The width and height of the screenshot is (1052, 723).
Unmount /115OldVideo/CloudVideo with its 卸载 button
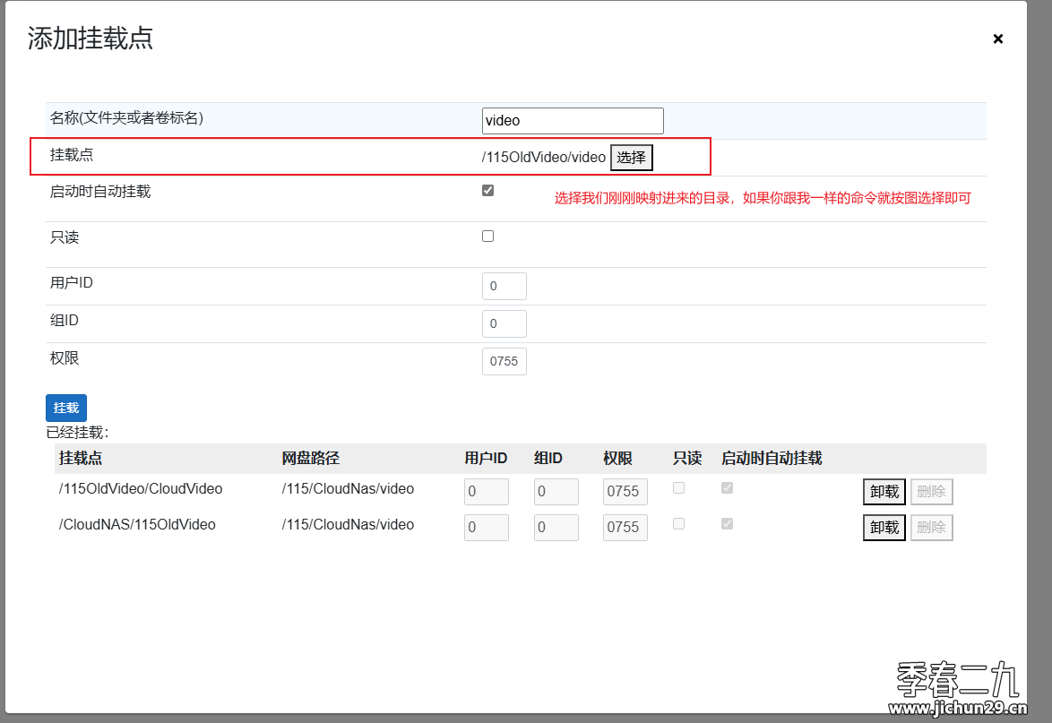(884, 492)
